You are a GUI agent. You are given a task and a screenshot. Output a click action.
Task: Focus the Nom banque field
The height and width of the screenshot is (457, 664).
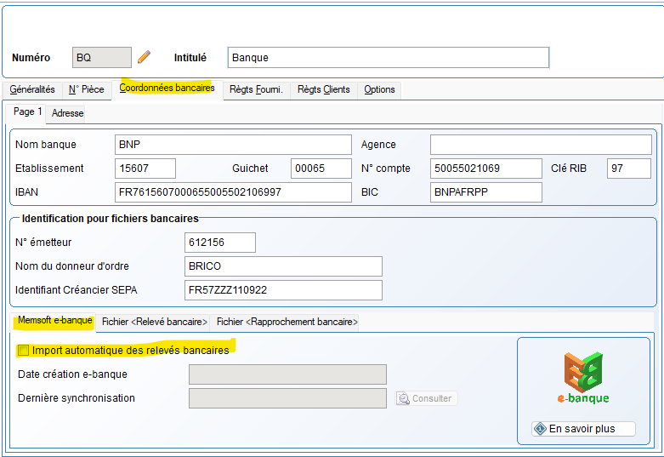click(232, 145)
